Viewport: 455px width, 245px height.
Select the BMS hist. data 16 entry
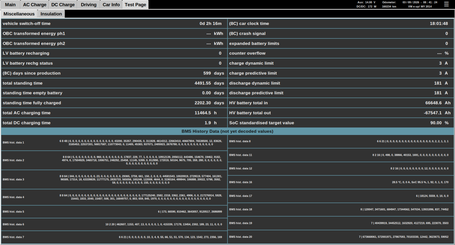tap(340, 182)
